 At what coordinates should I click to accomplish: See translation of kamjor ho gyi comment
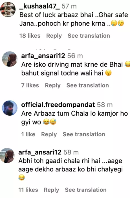(84, 134)
